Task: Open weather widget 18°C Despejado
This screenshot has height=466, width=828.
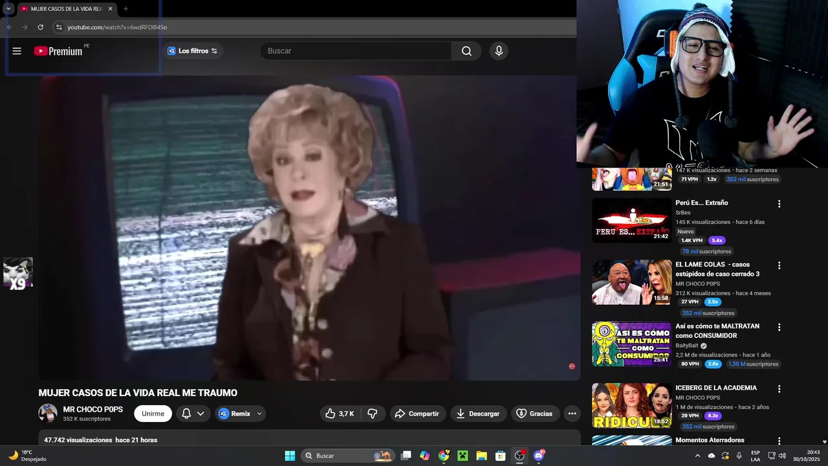Action: click(x=27, y=456)
